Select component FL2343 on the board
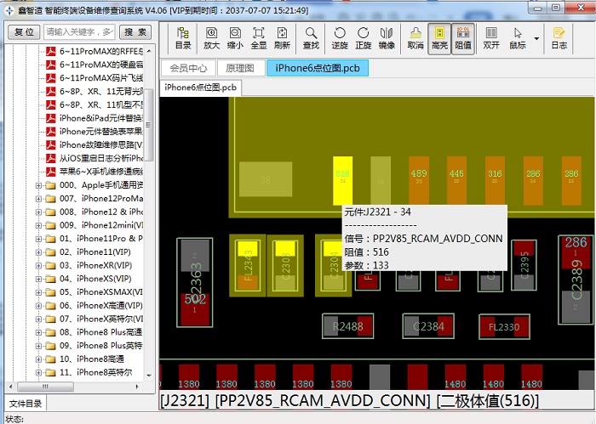Viewport: 596px width, 424px height. (248, 265)
